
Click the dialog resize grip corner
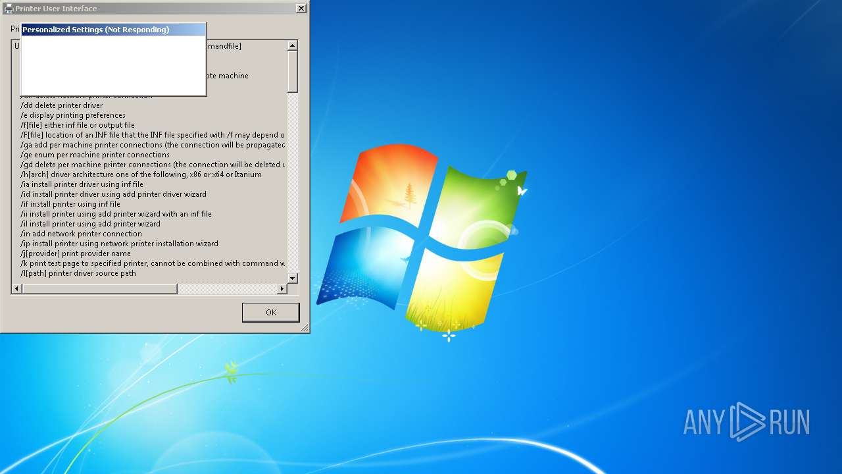pos(305,327)
